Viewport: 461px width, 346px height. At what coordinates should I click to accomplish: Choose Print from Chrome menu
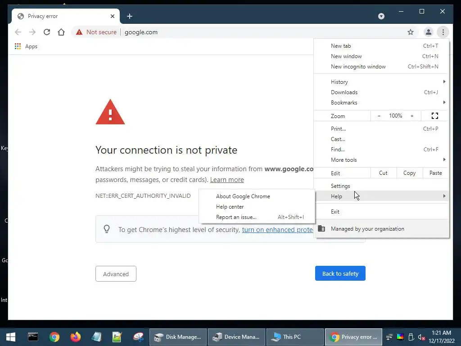tap(381, 128)
